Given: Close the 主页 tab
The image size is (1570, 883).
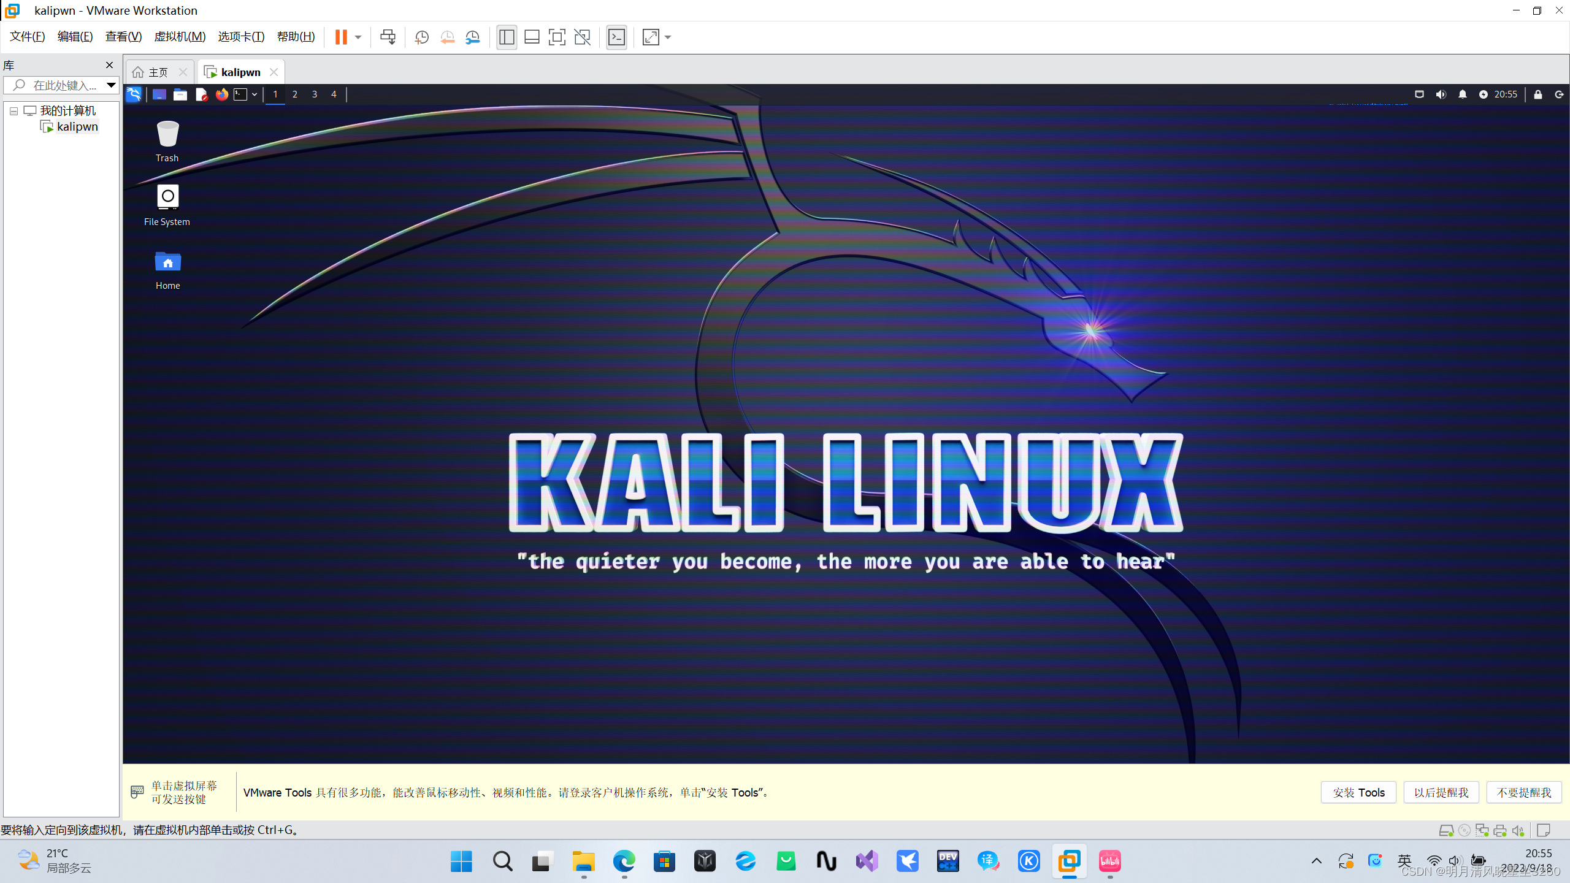Looking at the screenshot, I should [183, 72].
